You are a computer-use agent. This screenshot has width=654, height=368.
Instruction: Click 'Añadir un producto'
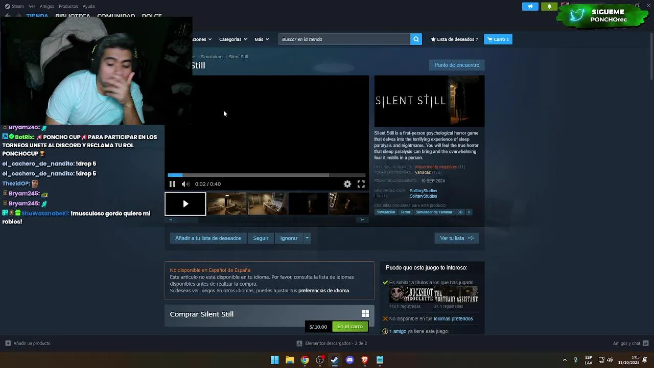28,343
